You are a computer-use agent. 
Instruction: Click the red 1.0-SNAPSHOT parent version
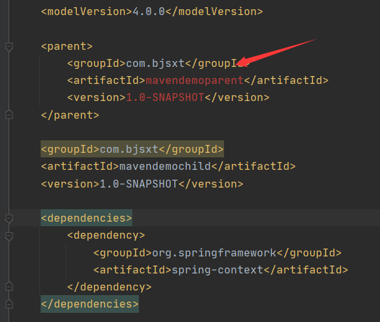click(x=165, y=98)
